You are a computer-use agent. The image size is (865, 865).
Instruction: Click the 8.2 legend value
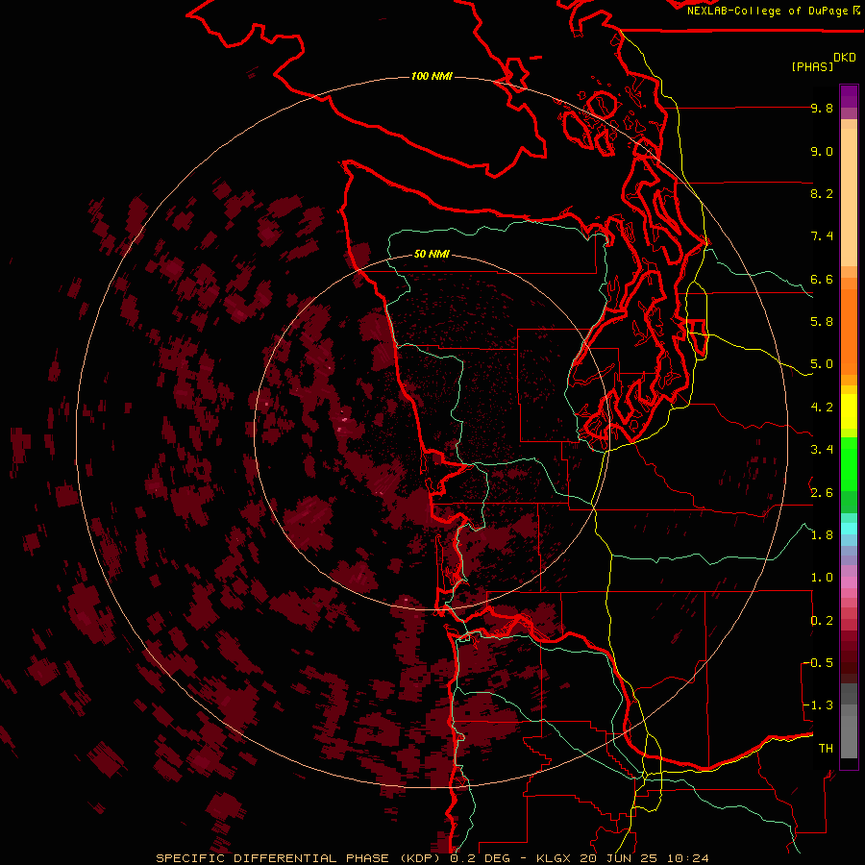(822, 194)
